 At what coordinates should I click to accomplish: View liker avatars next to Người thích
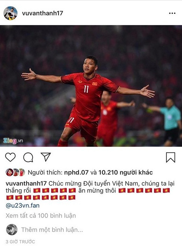click(x=15, y=172)
